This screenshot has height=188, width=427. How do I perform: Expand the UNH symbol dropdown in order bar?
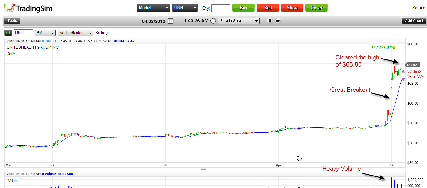[x=185, y=8]
